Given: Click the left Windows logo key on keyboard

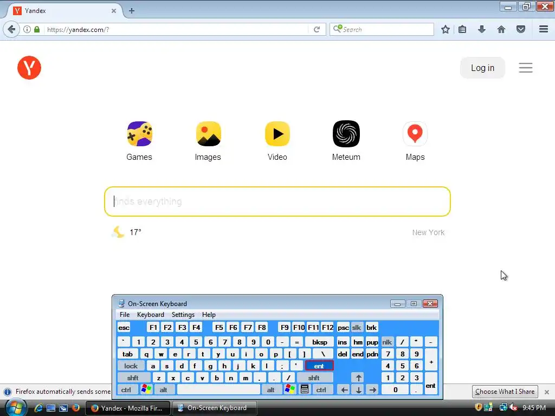Looking at the screenshot, I should click(146, 389).
